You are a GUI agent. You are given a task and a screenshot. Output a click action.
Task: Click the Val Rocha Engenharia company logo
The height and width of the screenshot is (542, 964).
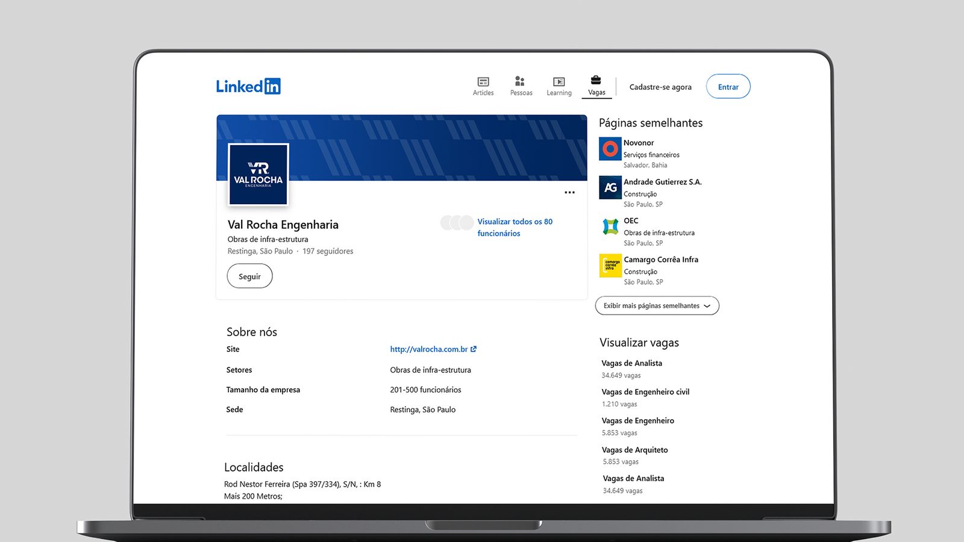click(x=258, y=175)
